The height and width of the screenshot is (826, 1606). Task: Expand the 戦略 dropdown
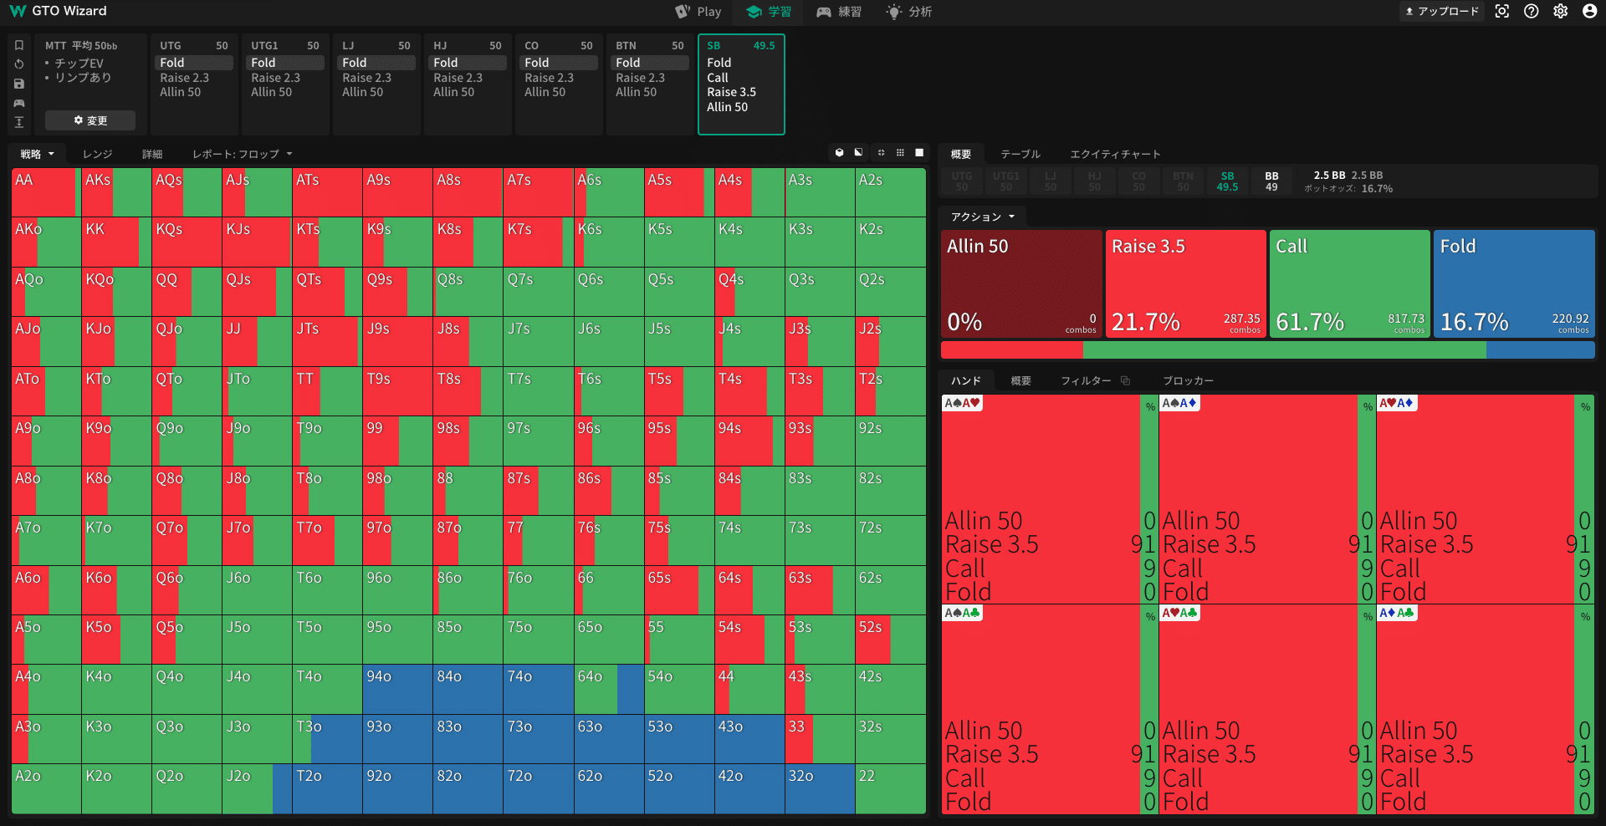(38, 154)
